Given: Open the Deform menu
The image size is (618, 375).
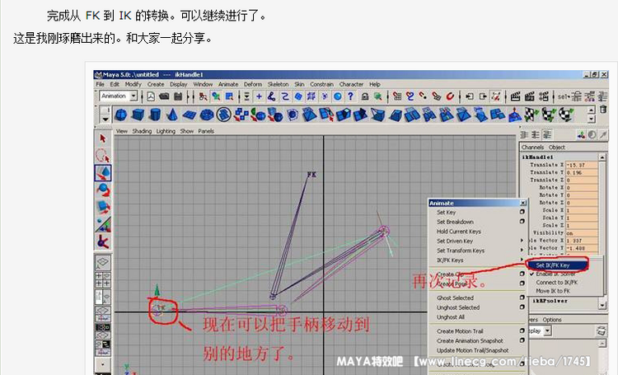Looking at the screenshot, I should [x=253, y=84].
